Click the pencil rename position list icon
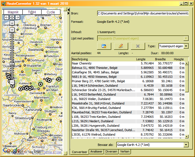This screenshot has width=195, height=157. tap(121, 46)
